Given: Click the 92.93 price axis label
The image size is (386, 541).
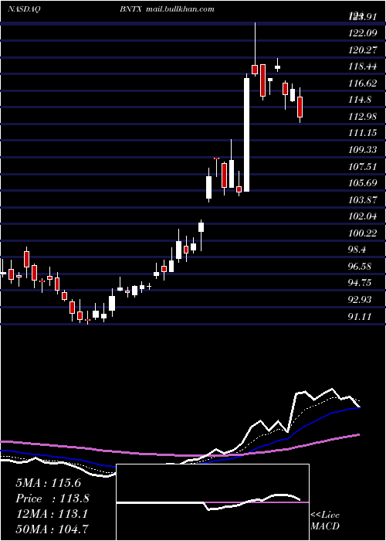Looking at the screenshot, I should (360, 300).
